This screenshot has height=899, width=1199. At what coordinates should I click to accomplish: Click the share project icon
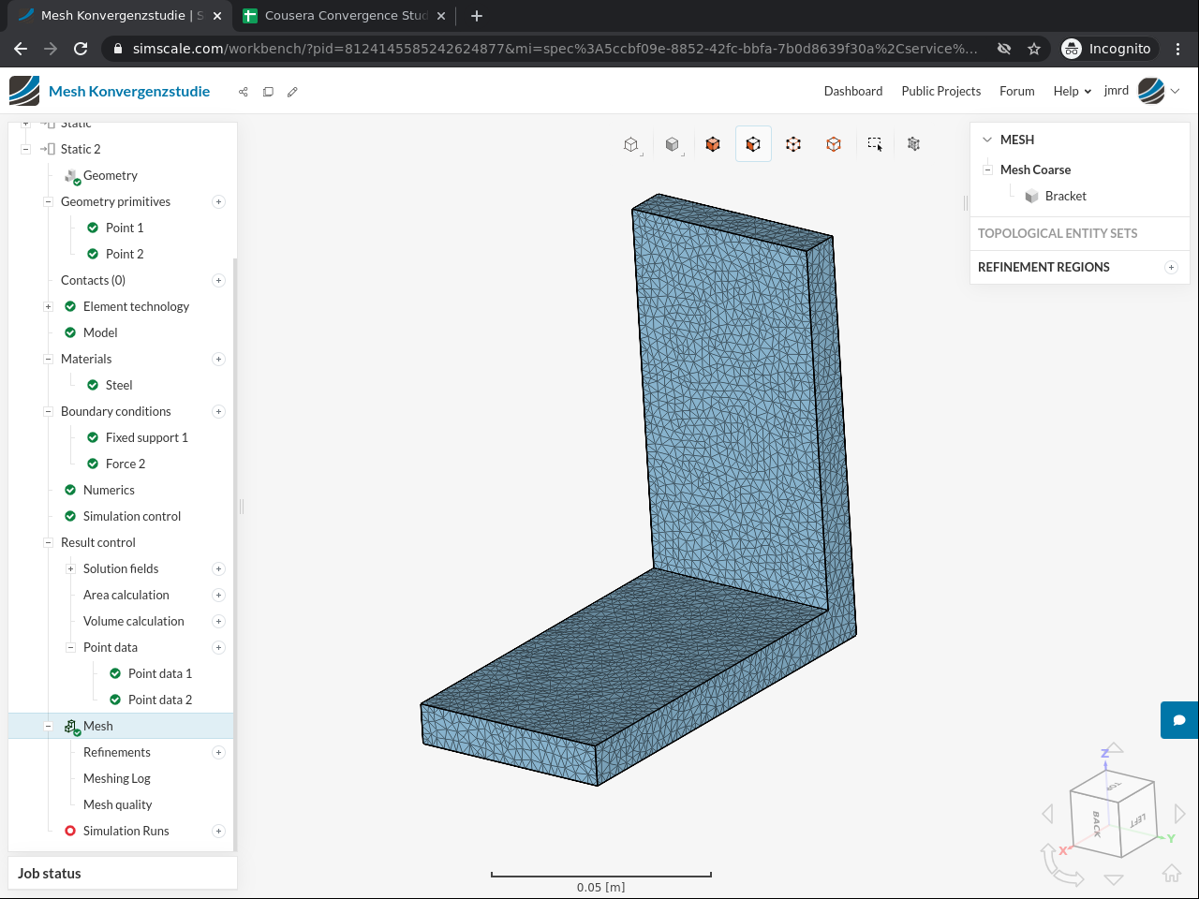click(244, 92)
